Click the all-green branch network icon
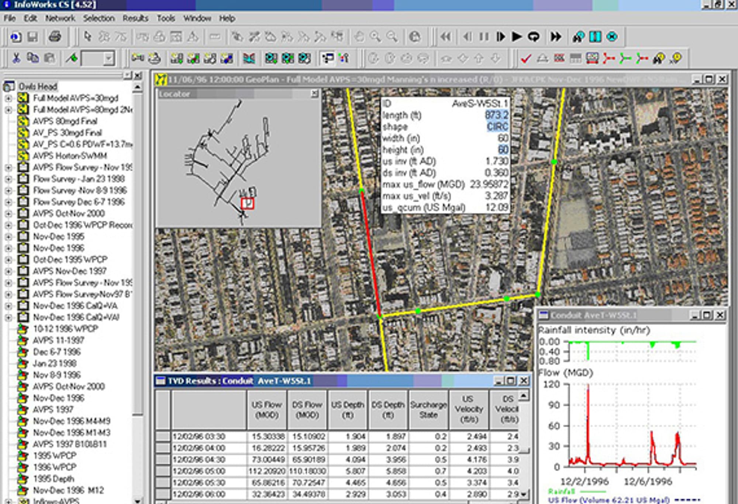This screenshot has height=504, width=738. [625, 58]
